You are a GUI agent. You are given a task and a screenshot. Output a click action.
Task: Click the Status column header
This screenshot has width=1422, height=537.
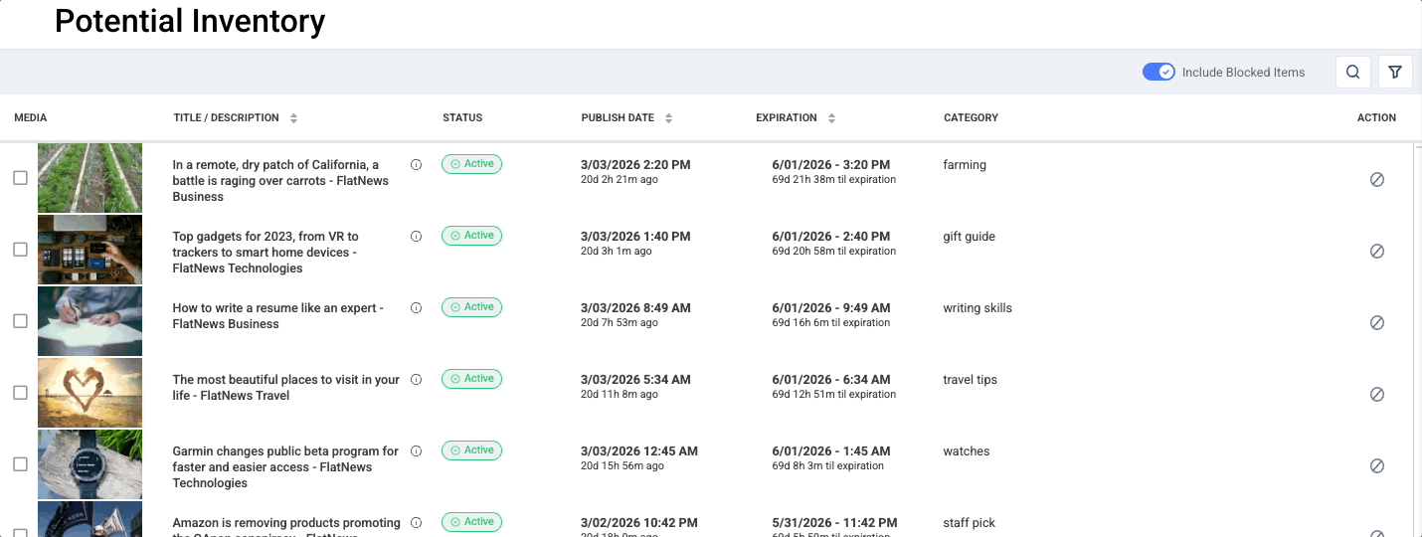462,118
